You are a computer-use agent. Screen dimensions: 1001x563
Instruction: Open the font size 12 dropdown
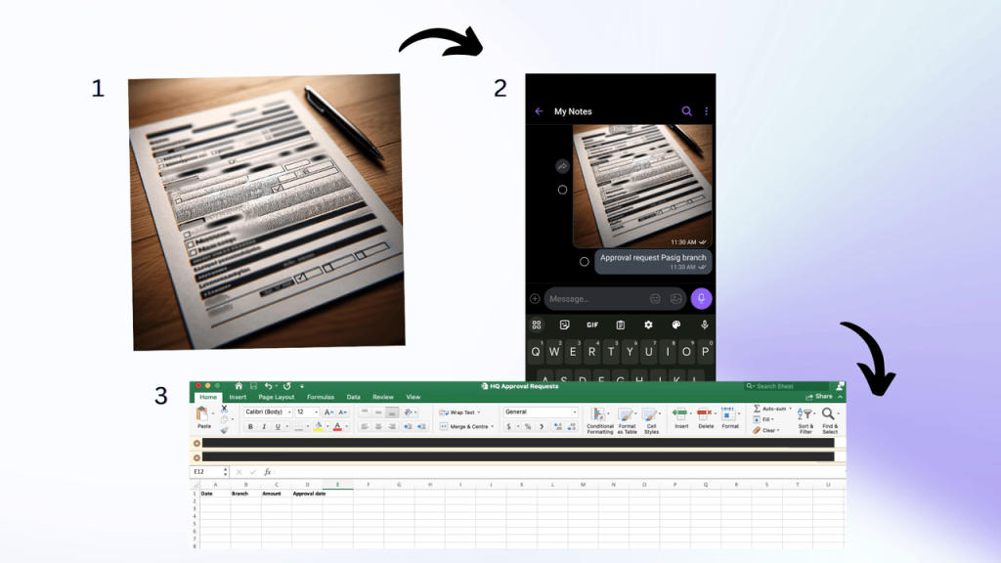[x=316, y=412]
